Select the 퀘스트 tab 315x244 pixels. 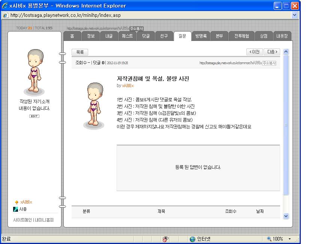127,36
